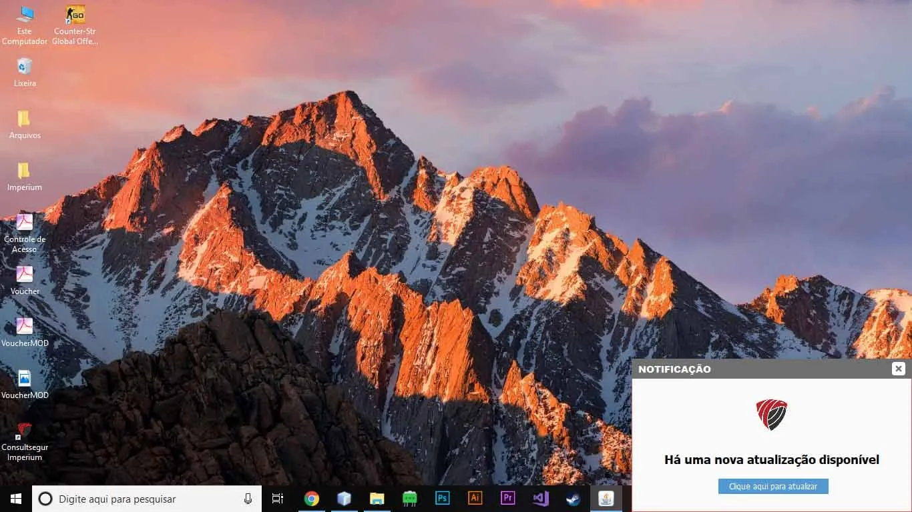Image resolution: width=912 pixels, height=512 pixels.
Task: Click 'Há uma nova atualização disponível' message
Action: [772, 459]
